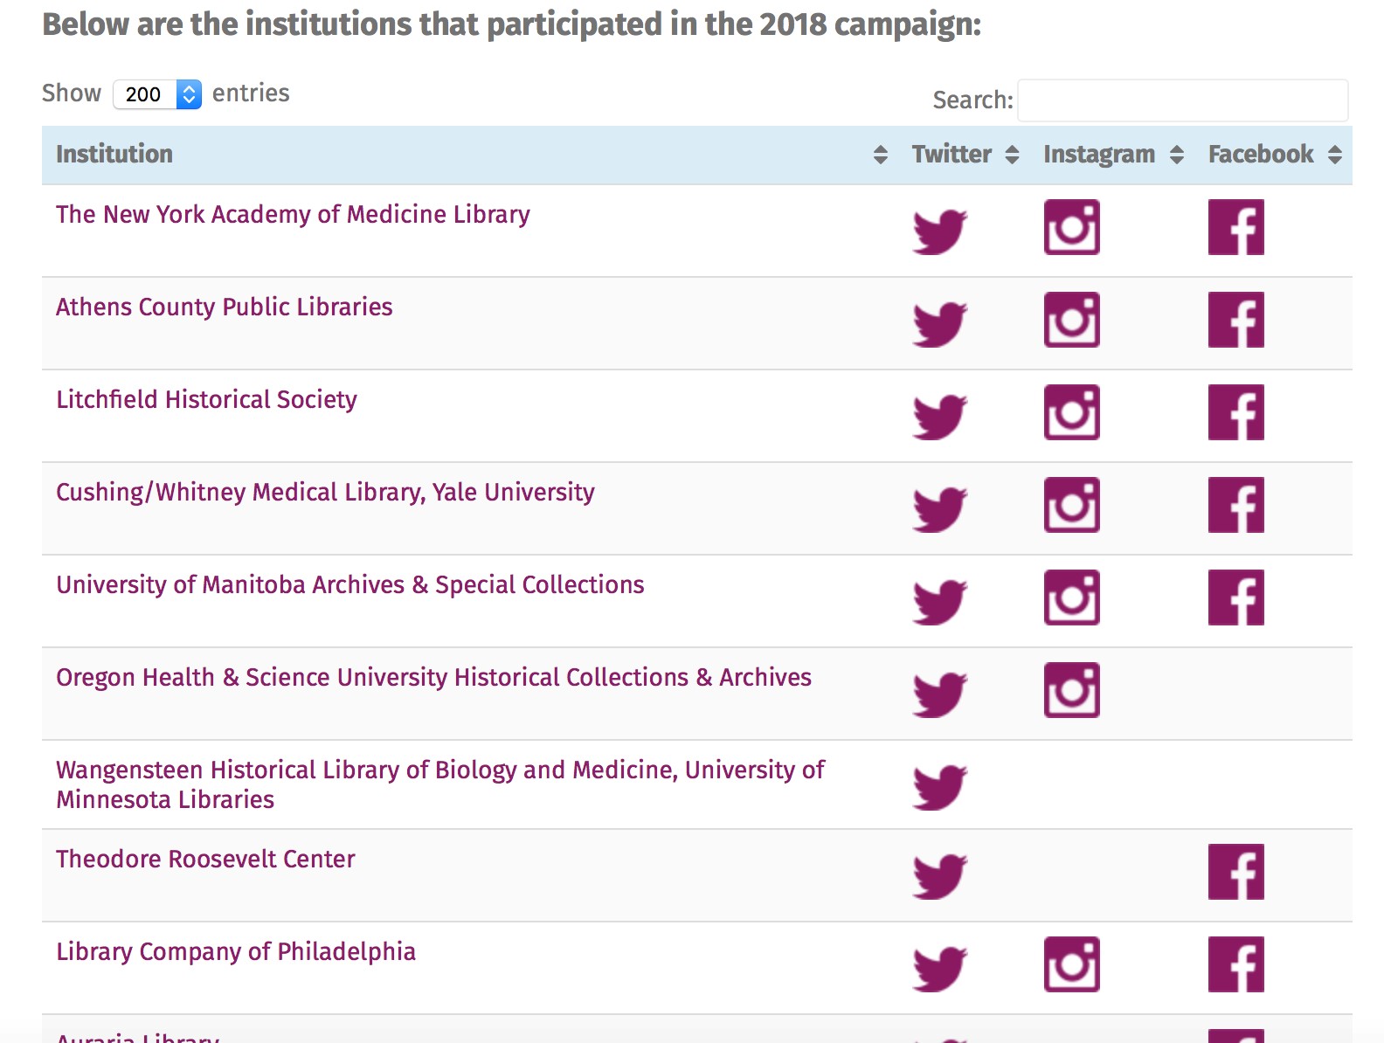Open Cushing/Whitney Medical Library, Yale University link
This screenshot has width=1384, height=1043.
[x=325, y=493]
